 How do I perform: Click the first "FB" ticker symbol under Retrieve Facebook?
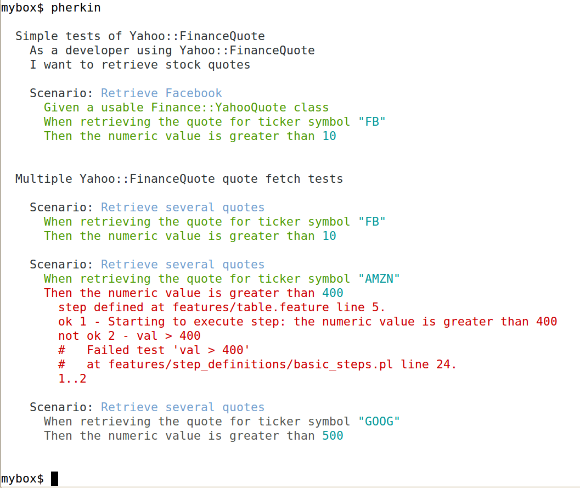pyautogui.click(x=371, y=122)
